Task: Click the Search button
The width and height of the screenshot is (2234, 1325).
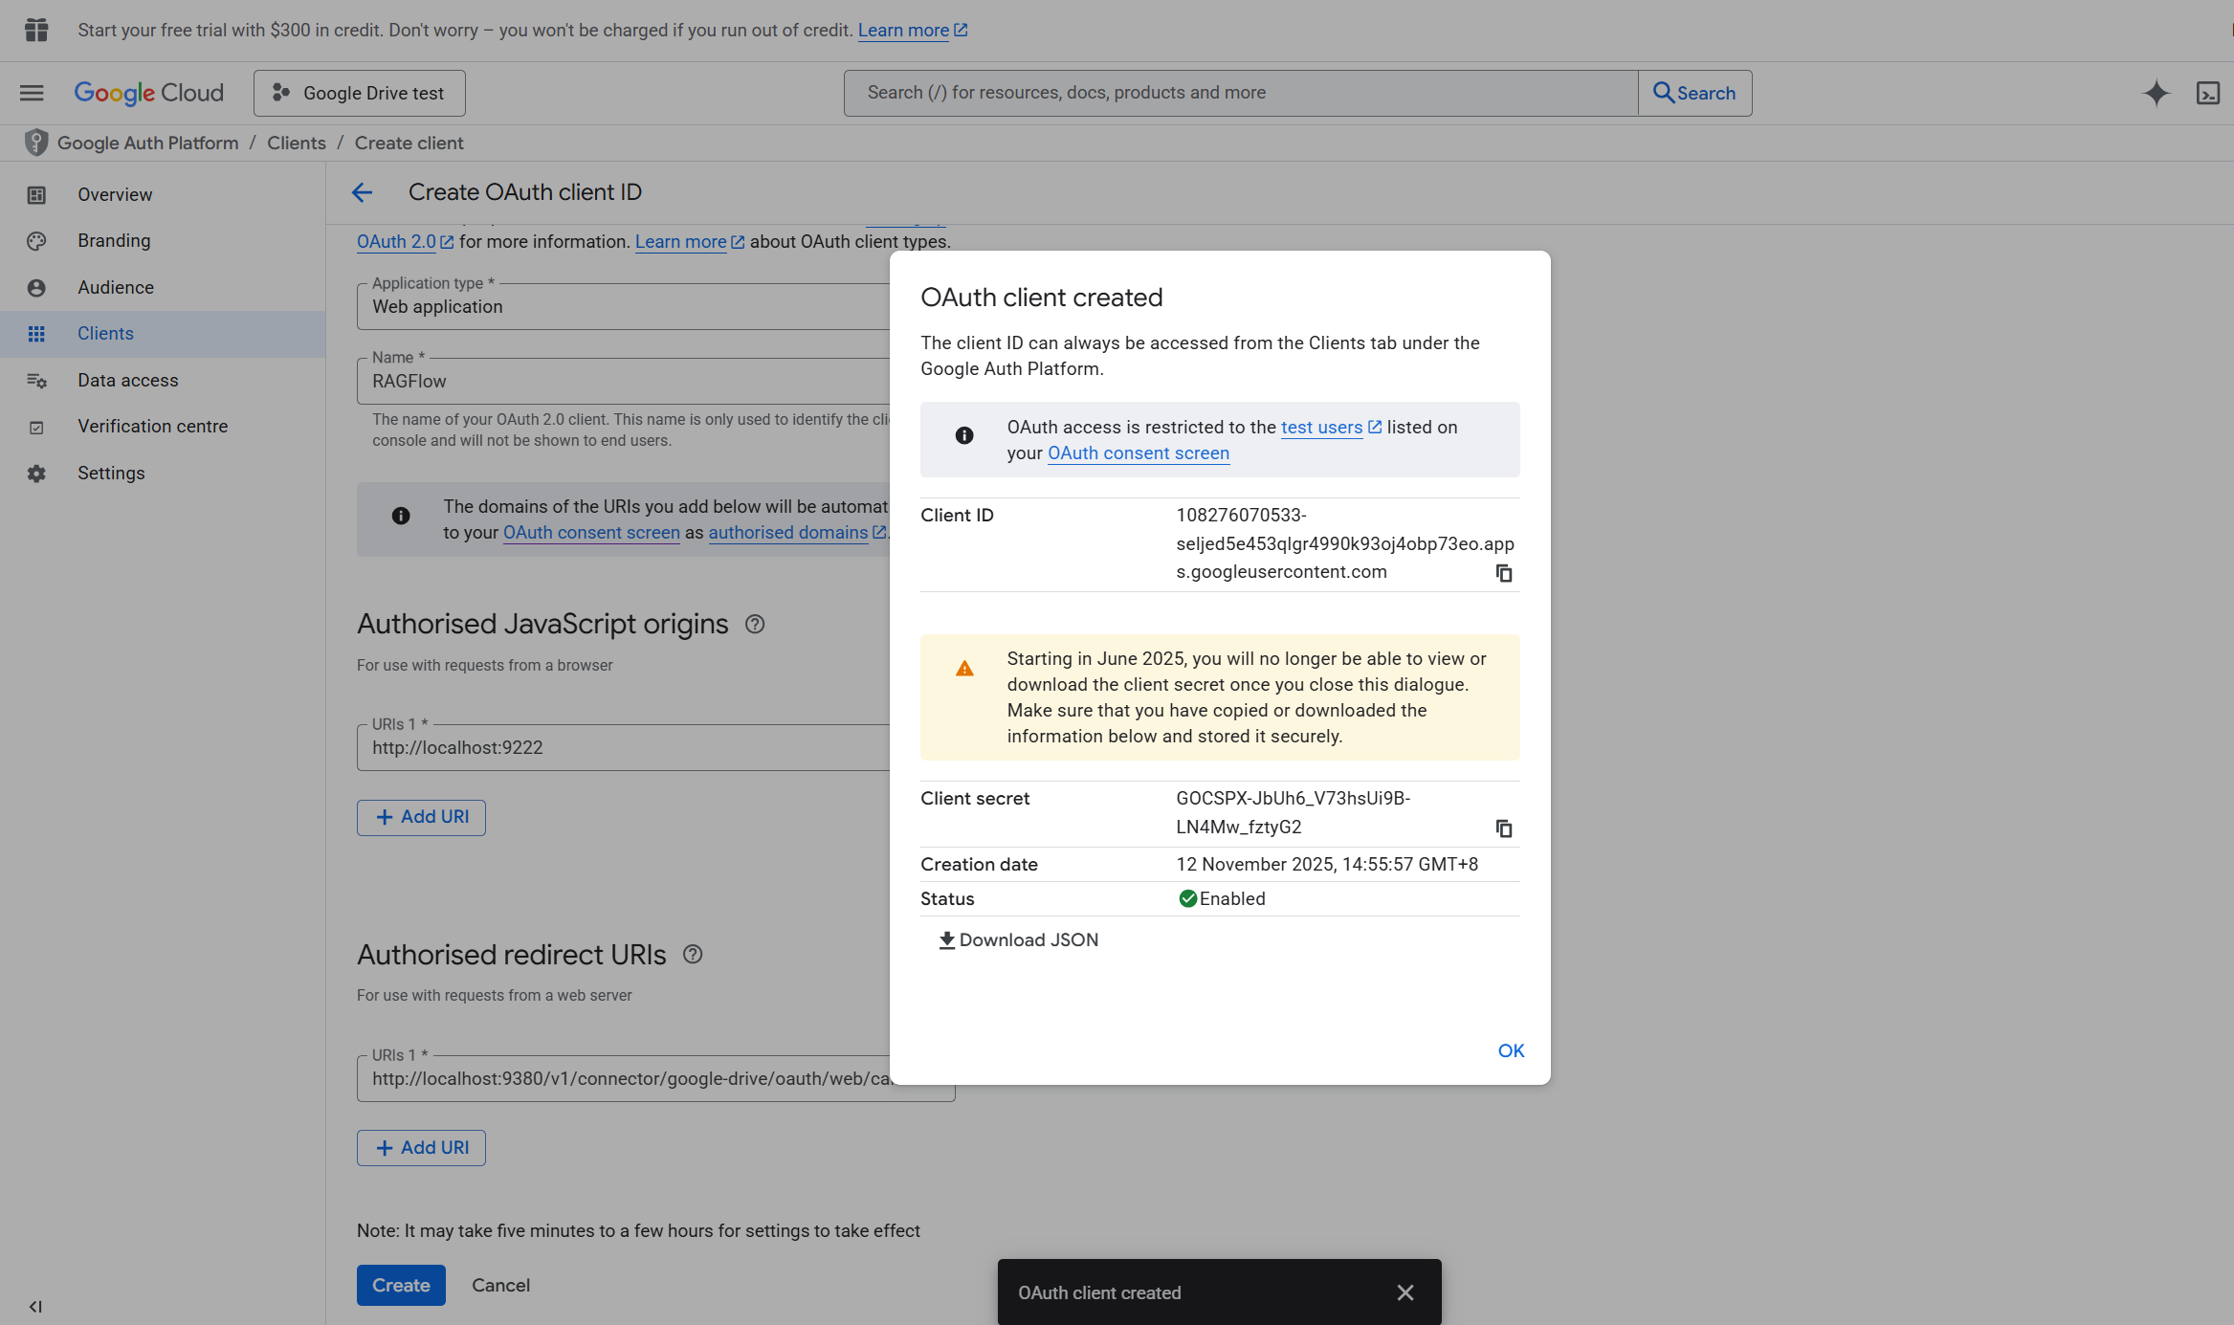Action: coord(1694,93)
